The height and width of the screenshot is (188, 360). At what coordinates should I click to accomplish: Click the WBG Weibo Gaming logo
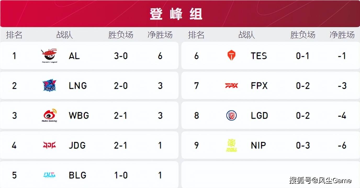tap(49, 115)
